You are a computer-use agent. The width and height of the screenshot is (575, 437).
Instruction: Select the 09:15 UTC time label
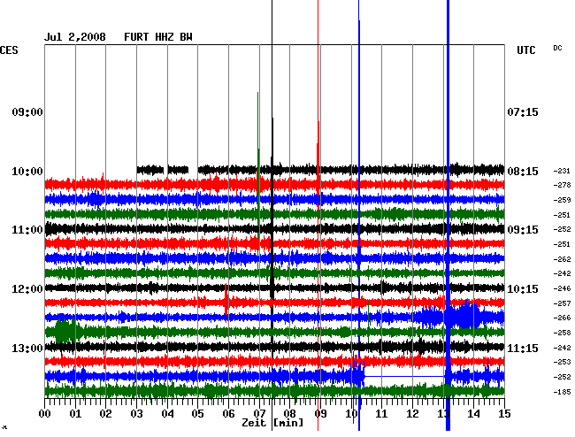pyautogui.click(x=523, y=230)
